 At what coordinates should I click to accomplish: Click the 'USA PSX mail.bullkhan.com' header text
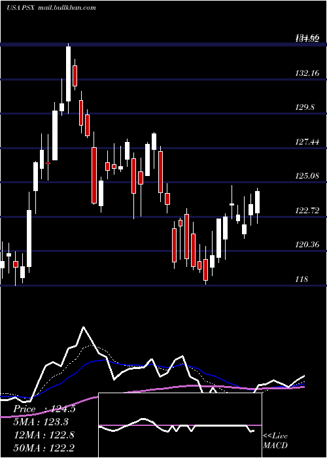[x=51, y=7]
